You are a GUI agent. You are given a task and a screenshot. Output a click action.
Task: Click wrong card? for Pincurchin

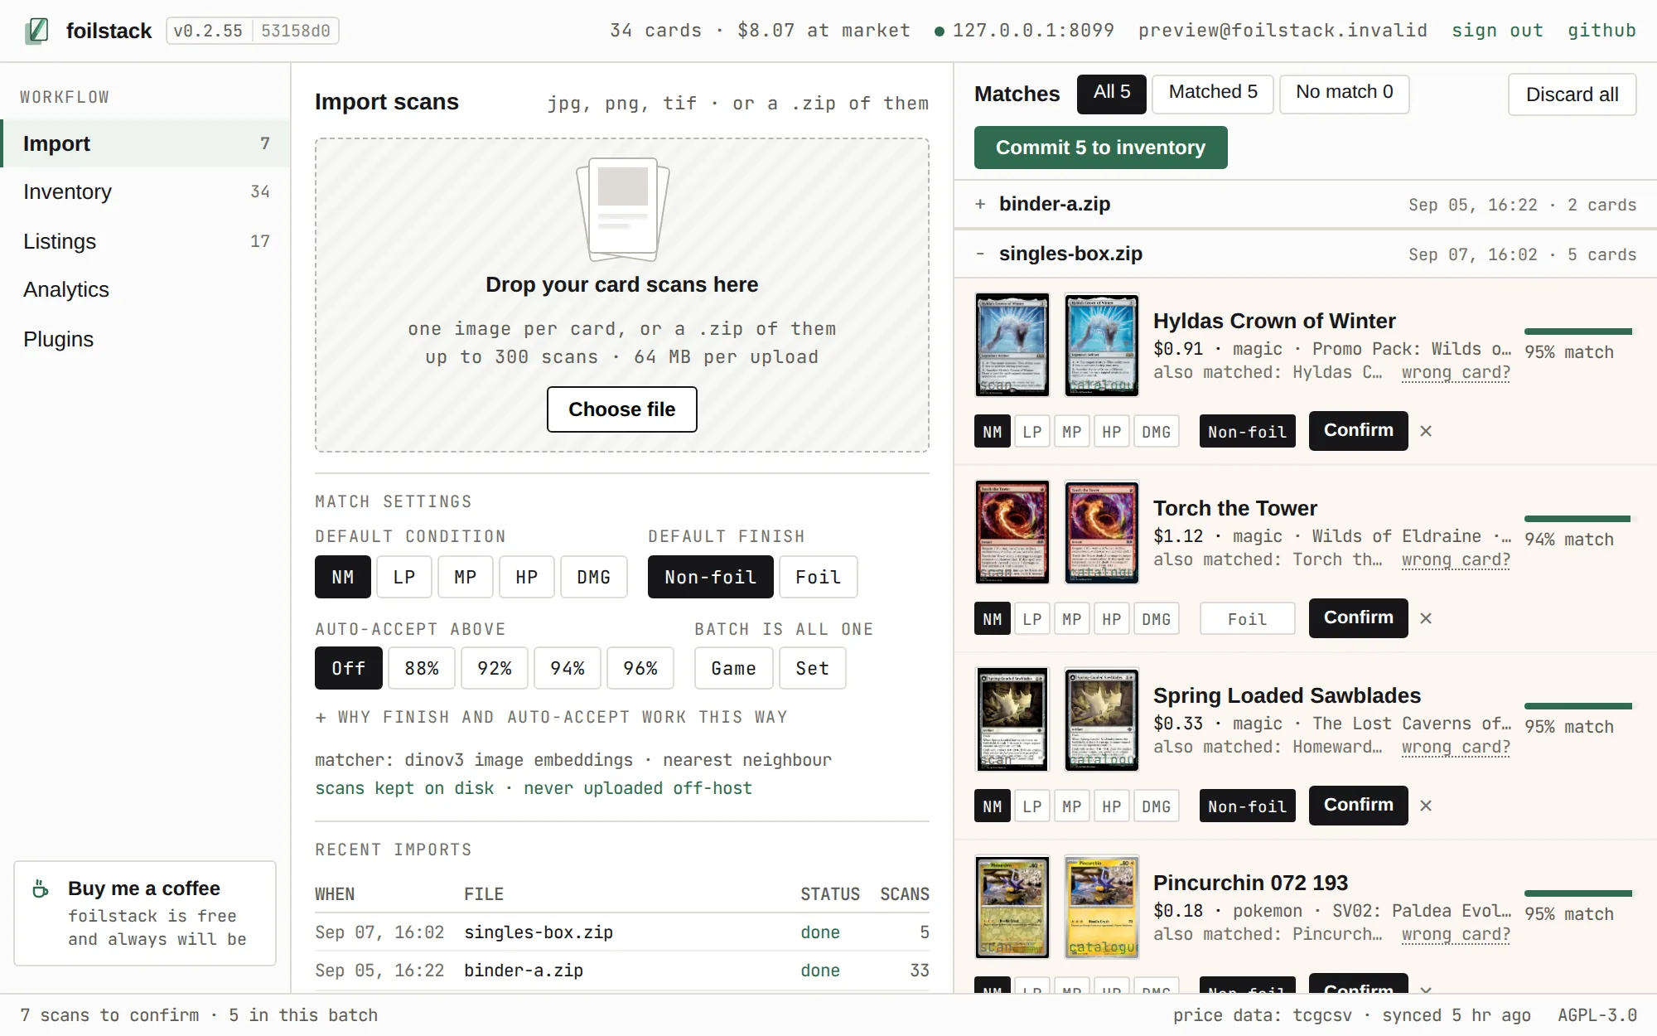click(x=1456, y=934)
